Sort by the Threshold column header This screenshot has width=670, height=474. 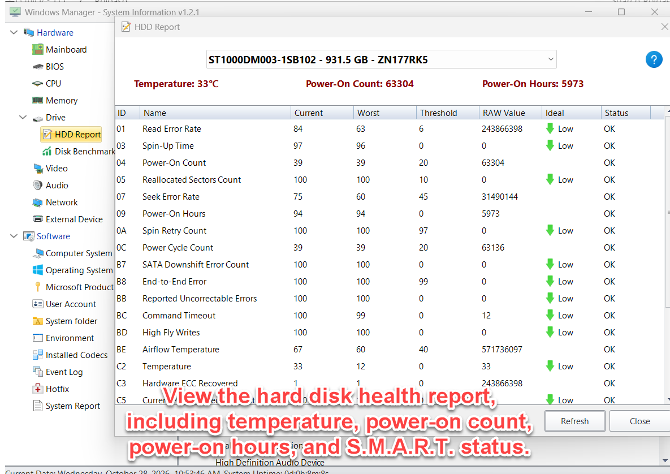coord(447,113)
